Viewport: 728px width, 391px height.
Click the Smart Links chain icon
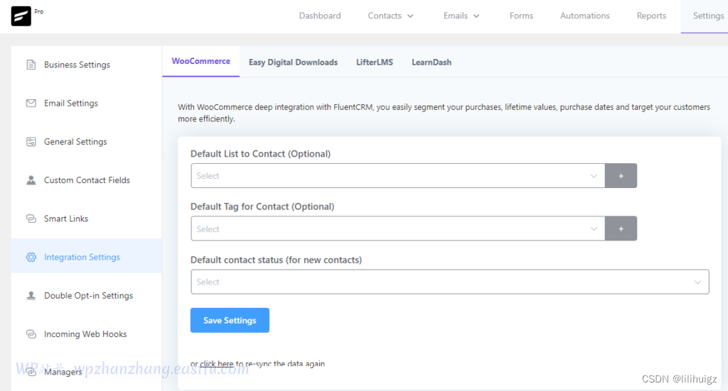(x=31, y=219)
